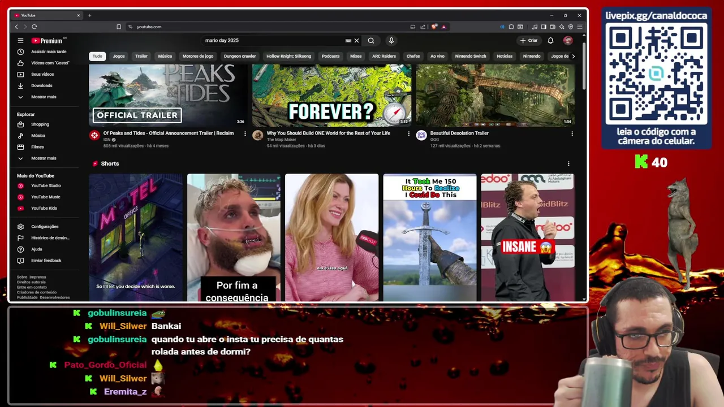Open the YouTube hamburger guide menu
Screen dimensions: 724x407
[x=20, y=41]
